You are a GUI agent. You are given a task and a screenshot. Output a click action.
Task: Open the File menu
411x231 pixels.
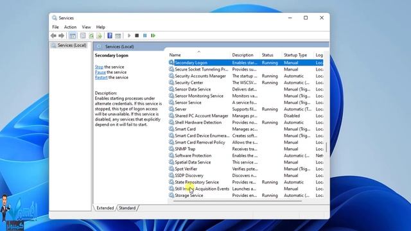(55, 27)
